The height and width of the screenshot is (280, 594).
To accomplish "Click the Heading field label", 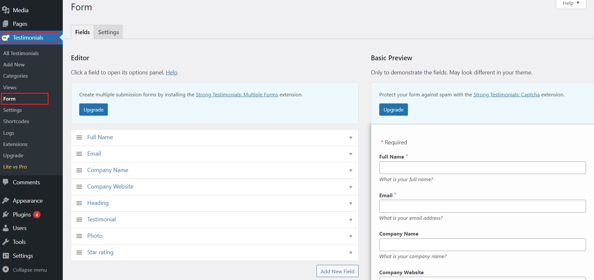I will 98,203.
